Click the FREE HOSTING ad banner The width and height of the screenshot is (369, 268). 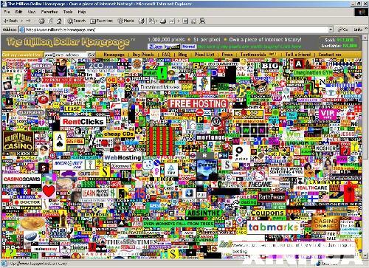[198, 103]
